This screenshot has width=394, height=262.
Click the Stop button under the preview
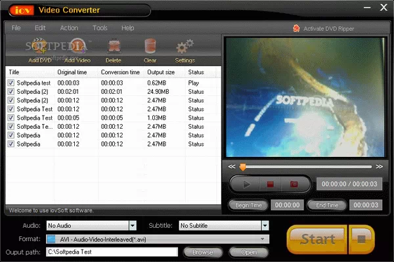pos(271,185)
